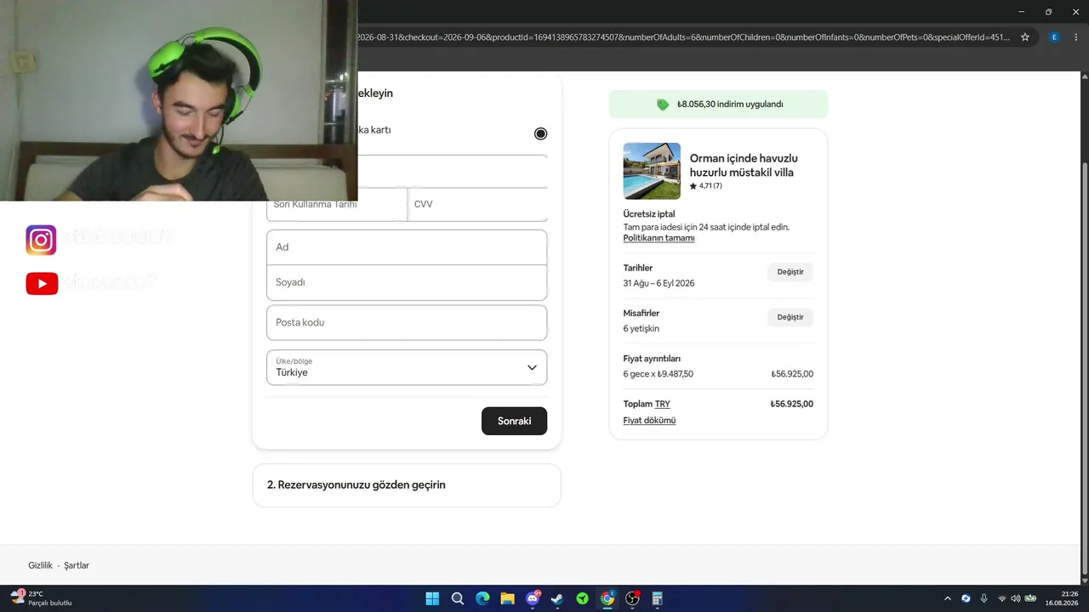Click the browser address bar URL
The width and height of the screenshot is (1089, 612).
(683, 37)
